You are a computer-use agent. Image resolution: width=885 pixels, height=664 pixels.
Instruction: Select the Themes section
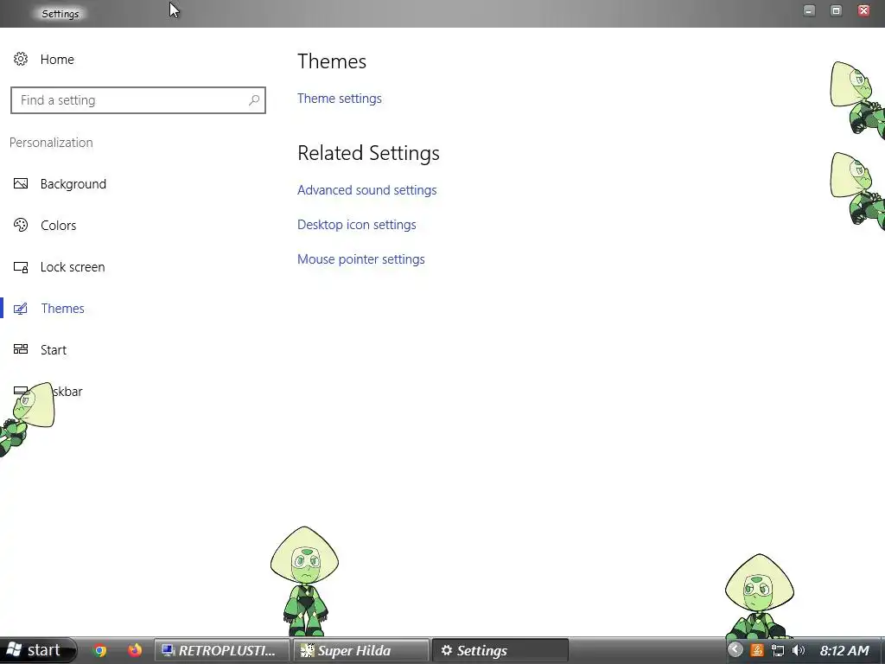click(62, 309)
